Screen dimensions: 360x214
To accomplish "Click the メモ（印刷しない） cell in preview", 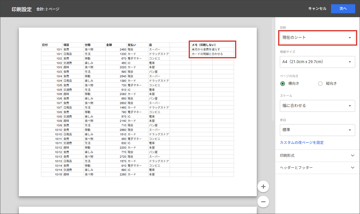I will coord(204,45).
